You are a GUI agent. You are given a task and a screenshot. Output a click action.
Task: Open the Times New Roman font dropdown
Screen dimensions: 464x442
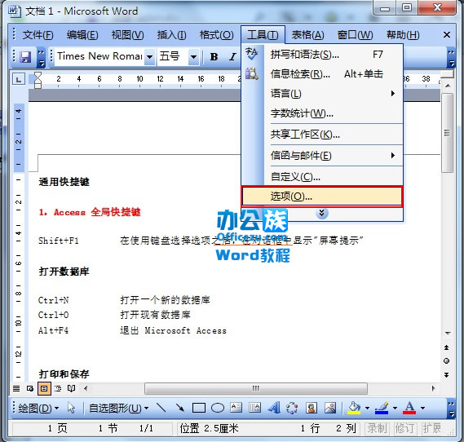coord(150,56)
